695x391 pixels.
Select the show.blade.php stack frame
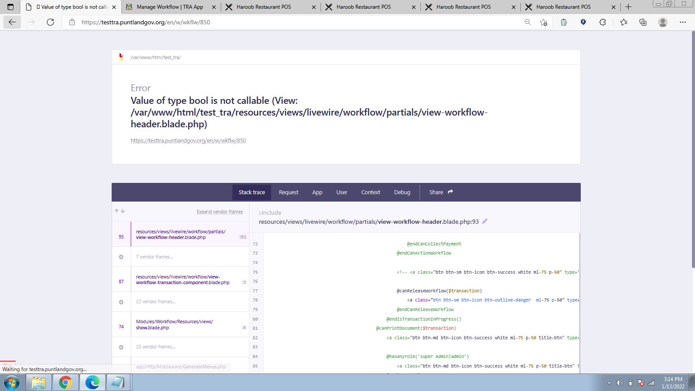(x=180, y=325)
